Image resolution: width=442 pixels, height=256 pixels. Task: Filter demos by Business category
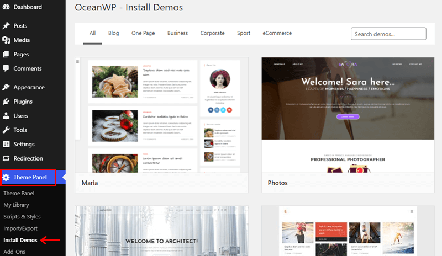177,33
